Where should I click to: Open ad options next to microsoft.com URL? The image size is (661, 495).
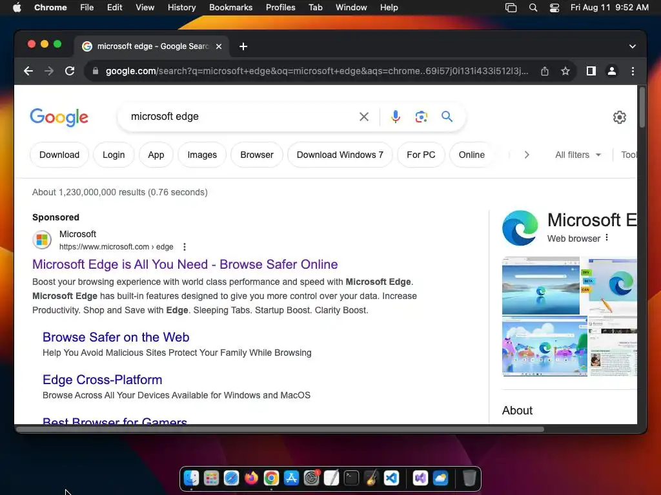184,247
